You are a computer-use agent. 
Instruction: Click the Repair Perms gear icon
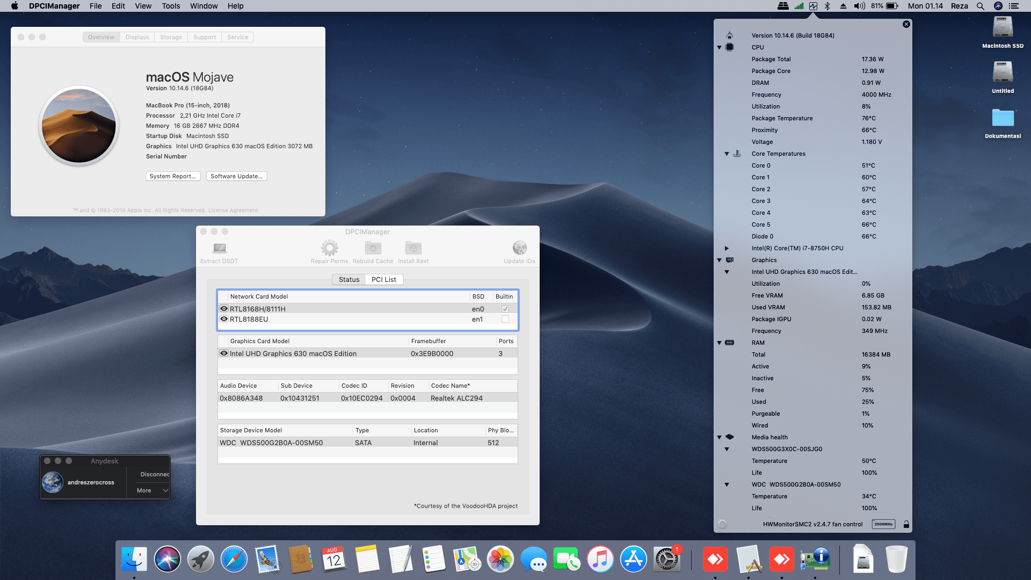(329, 248)
